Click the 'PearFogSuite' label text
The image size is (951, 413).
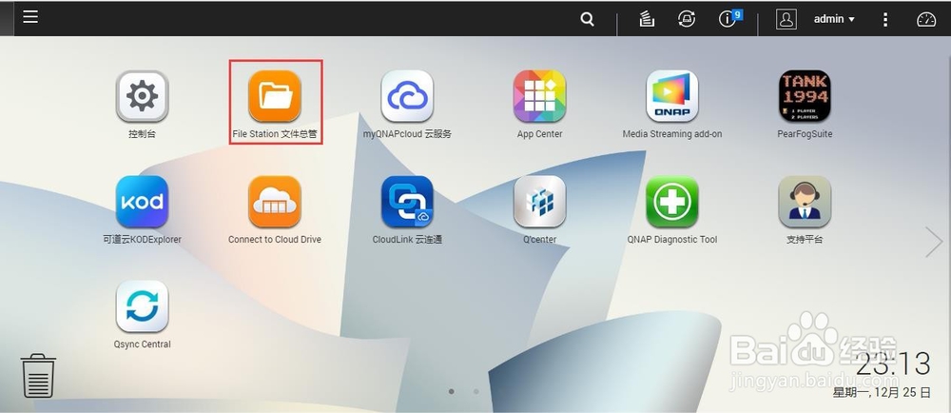pos(805,134)
